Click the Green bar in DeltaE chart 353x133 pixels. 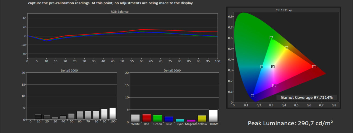coord(157,118)
